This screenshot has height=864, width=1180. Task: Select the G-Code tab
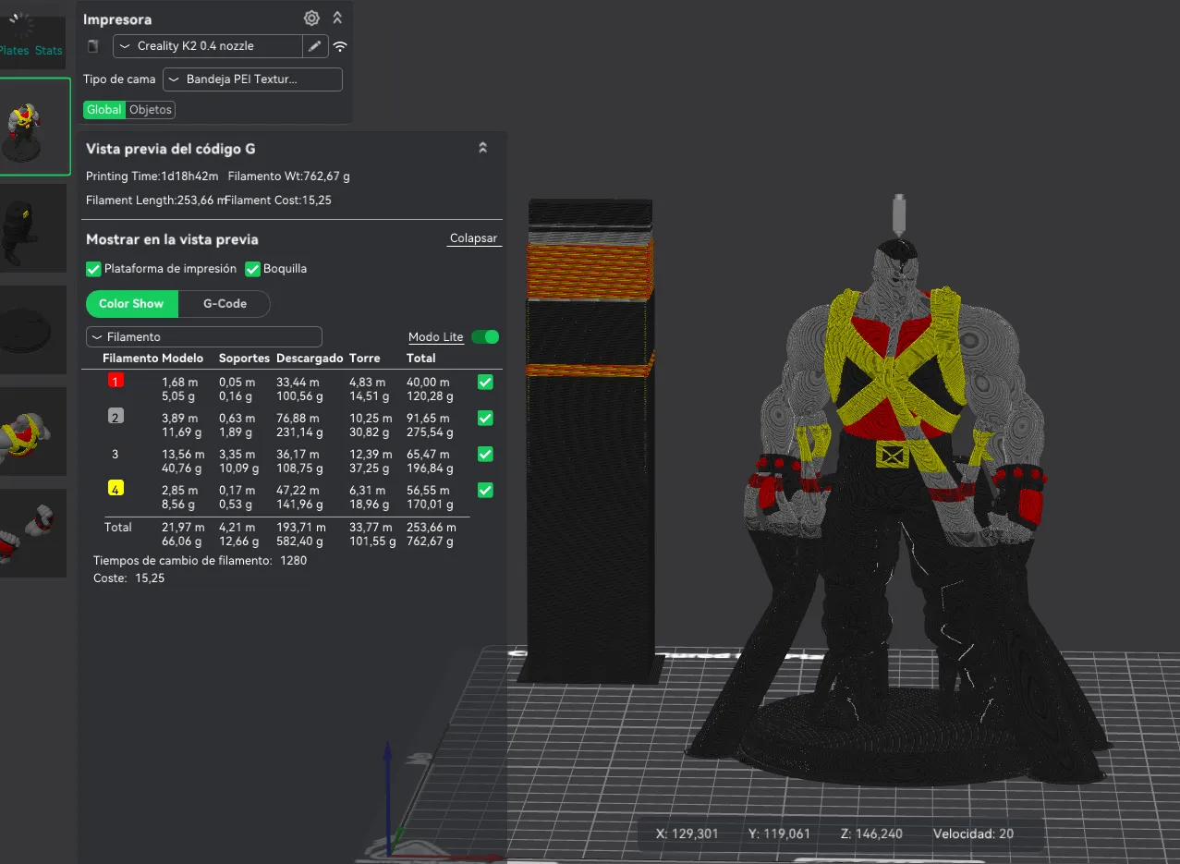pyautogui.click(x=225, y=303)
